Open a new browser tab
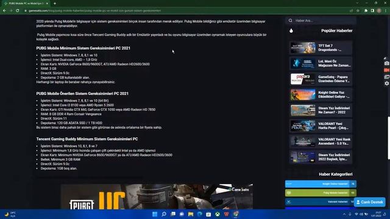The height and width of the screenshot is (219, 390). (x=55, y=4)
